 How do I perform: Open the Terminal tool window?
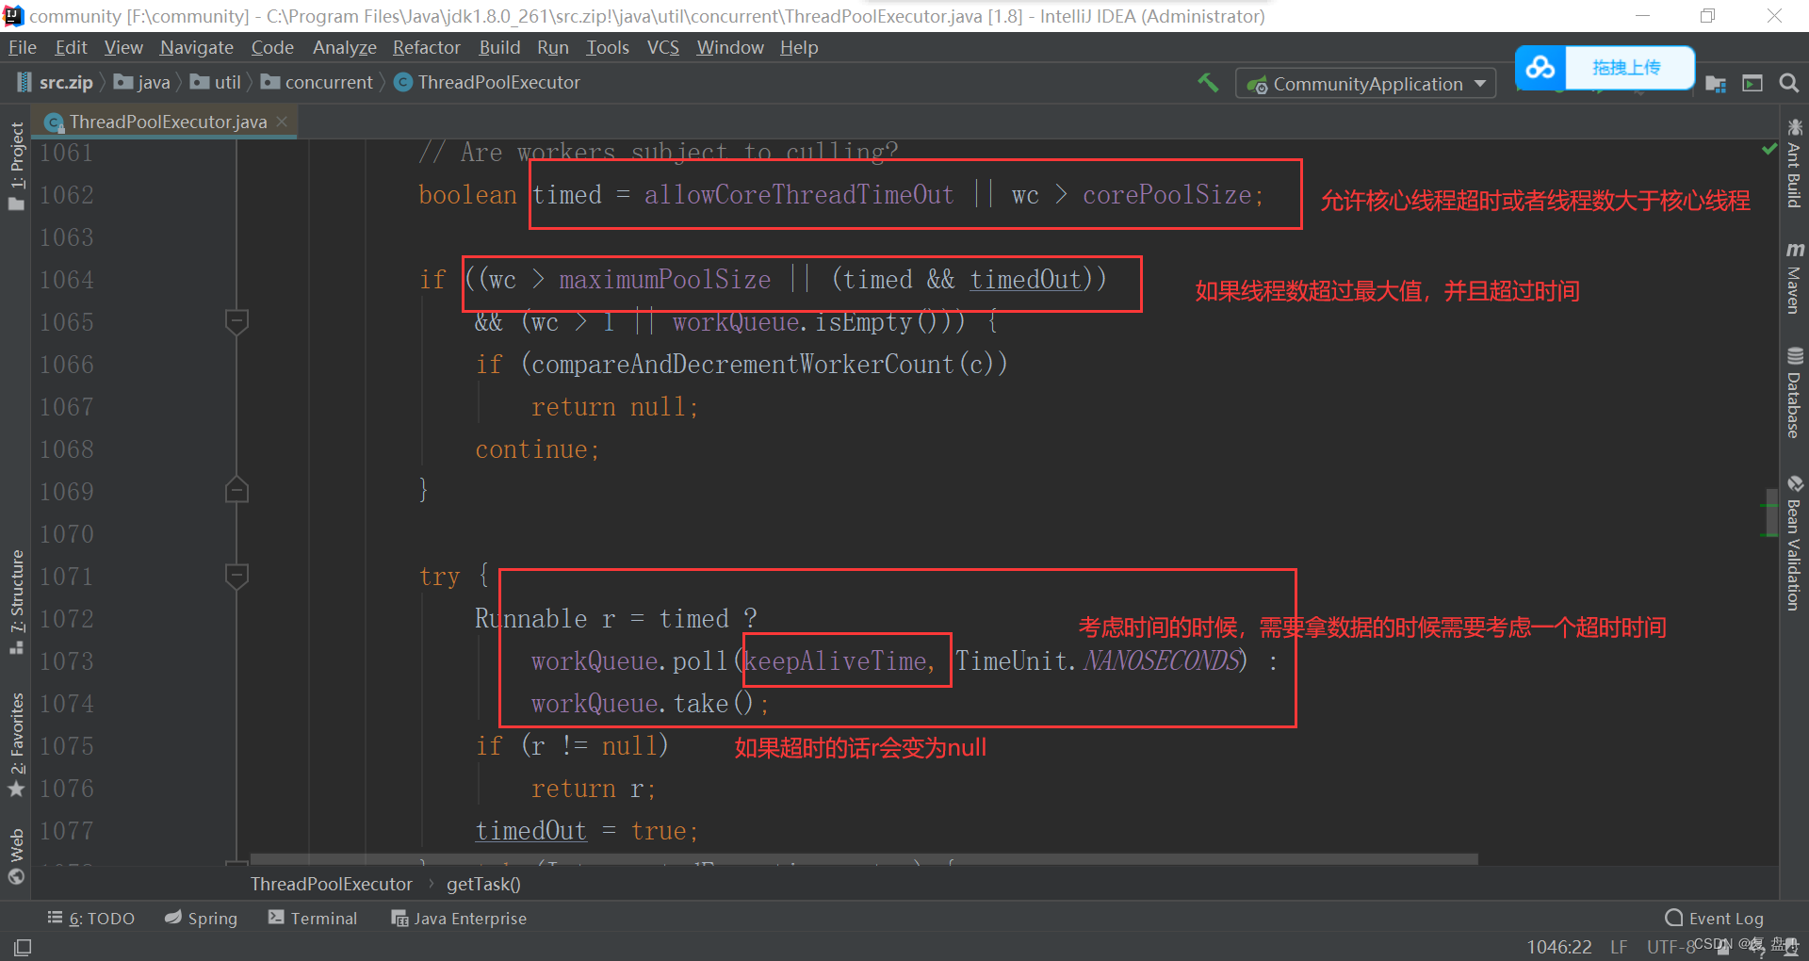pyautogui.click(x=313, y=919)
